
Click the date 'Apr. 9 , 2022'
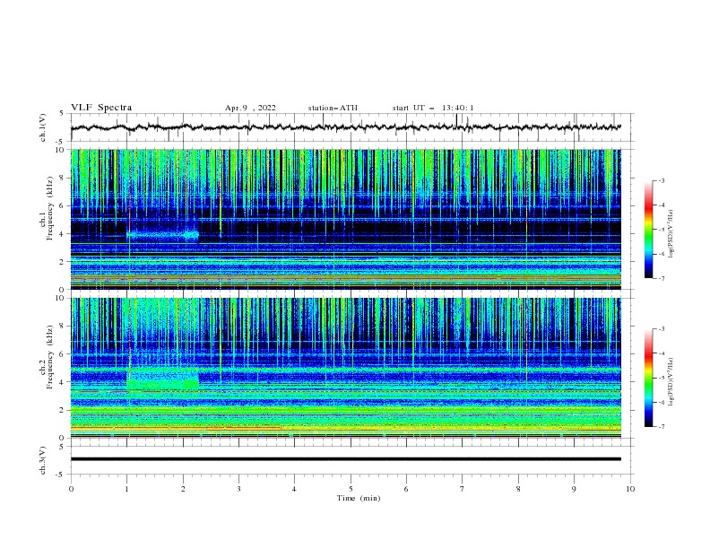(250, 108)
